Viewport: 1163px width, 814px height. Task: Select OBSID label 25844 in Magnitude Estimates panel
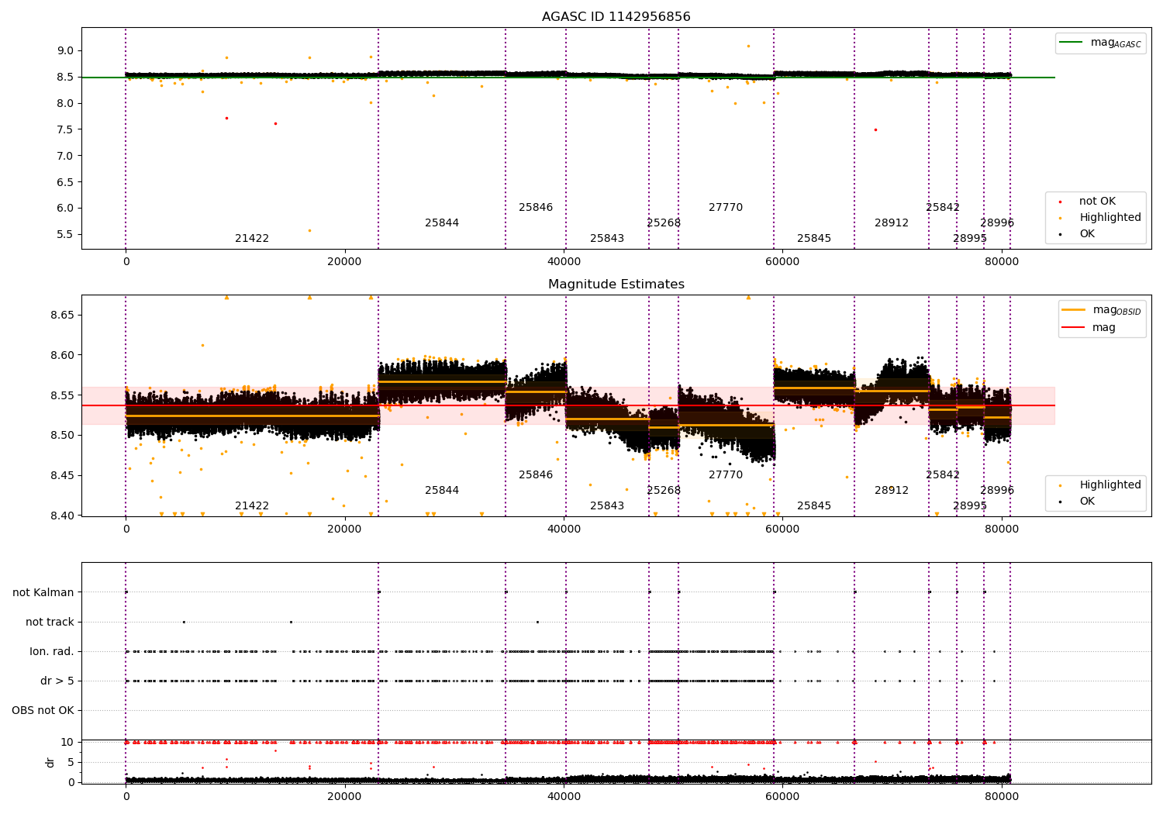(x=442, y=491)
